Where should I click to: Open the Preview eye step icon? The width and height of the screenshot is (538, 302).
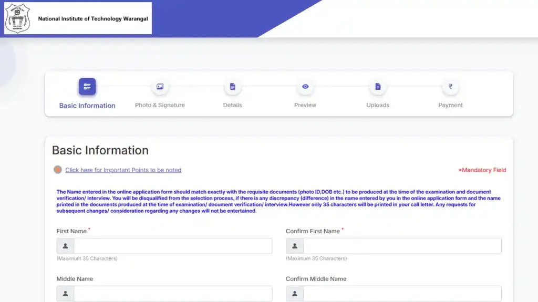305,87
